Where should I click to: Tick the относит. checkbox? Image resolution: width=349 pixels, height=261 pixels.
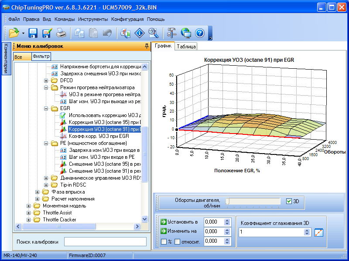pyautogui.click(x=178, y=241)
